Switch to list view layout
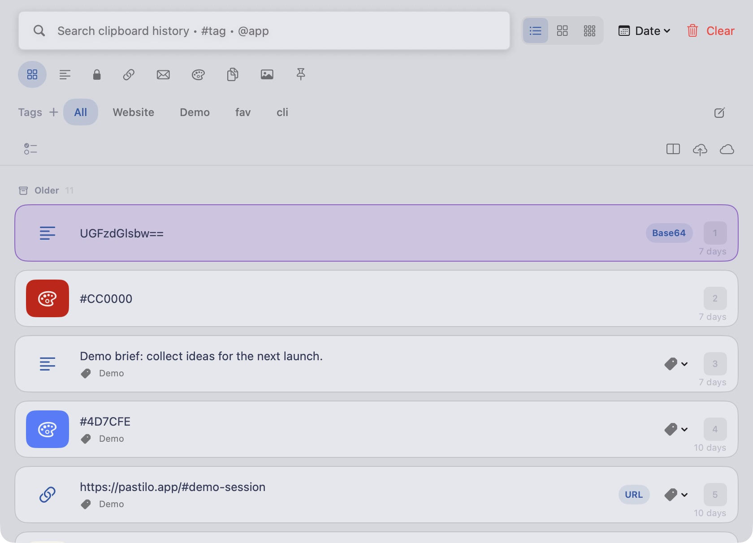Viewport: 753px width, 543px height. (535, 30)
